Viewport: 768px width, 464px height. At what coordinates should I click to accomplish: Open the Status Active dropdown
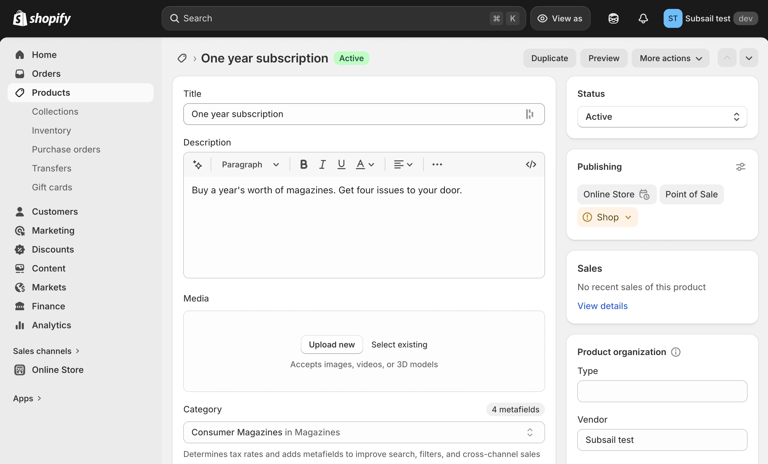coord(662,117)
